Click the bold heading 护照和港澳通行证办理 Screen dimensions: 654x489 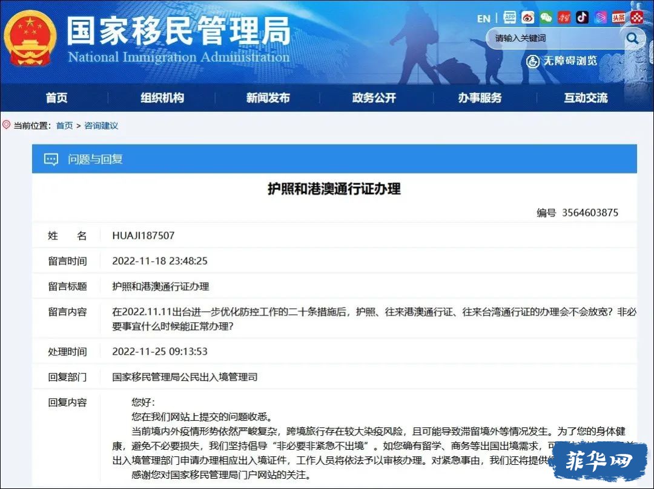(334, 189)
